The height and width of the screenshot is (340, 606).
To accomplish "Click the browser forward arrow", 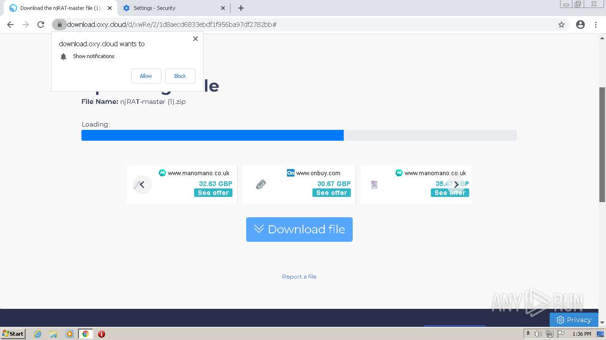I will [x=26, y=25].
